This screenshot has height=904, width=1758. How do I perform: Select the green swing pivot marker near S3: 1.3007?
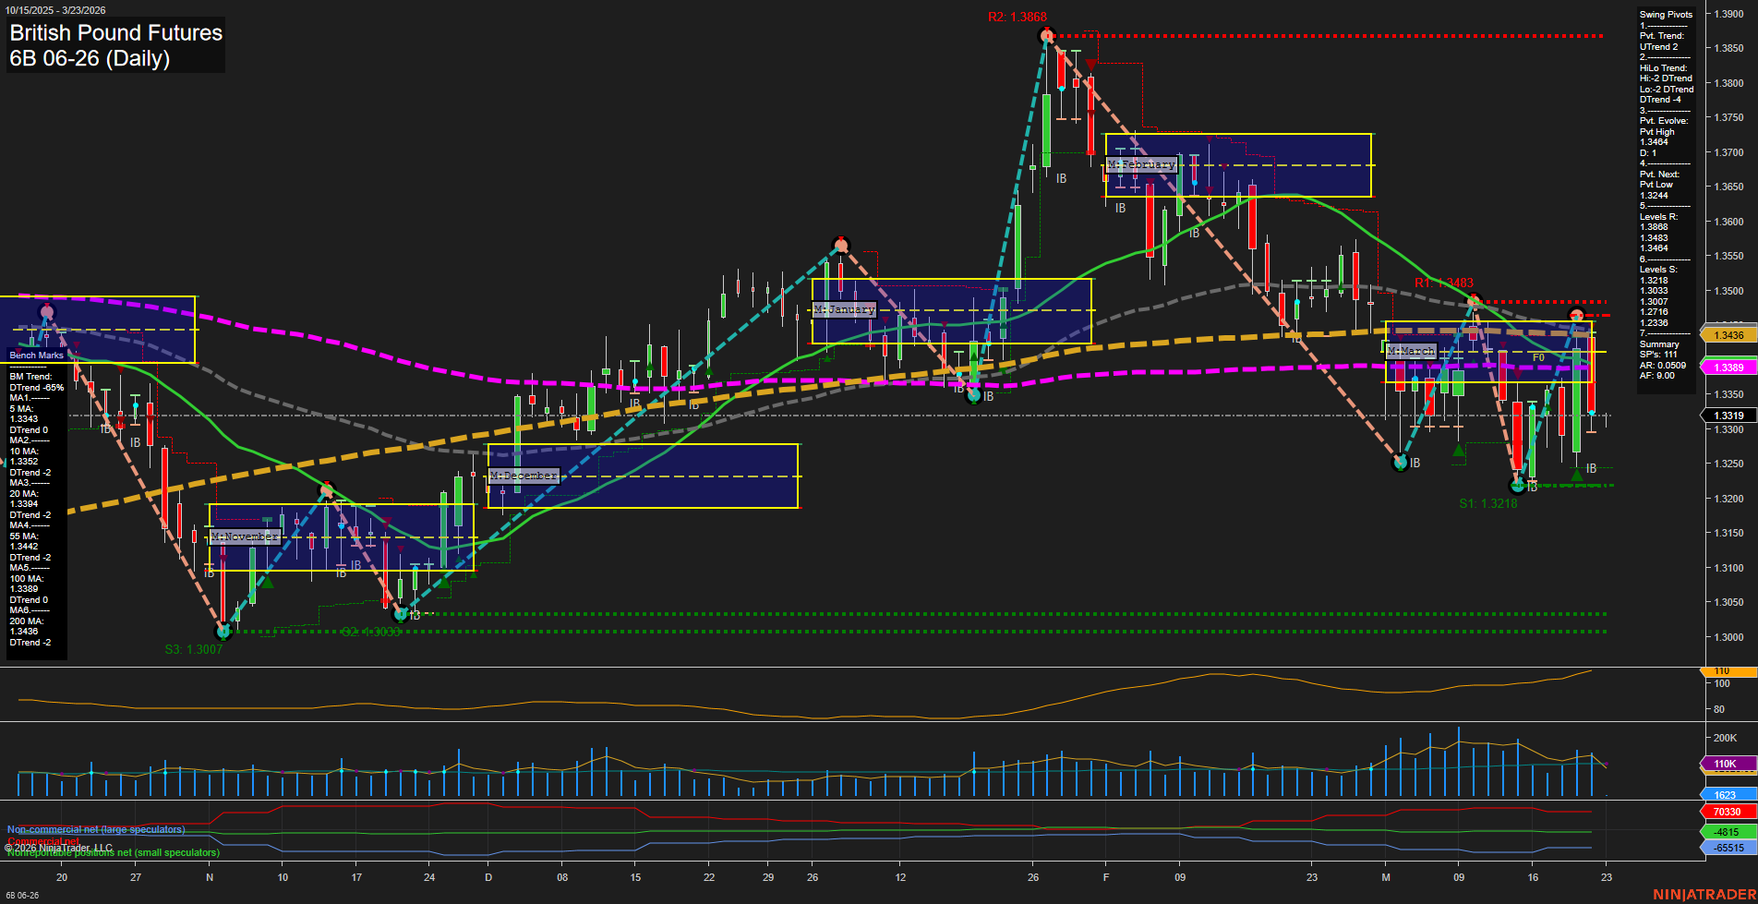coord(223,632)
